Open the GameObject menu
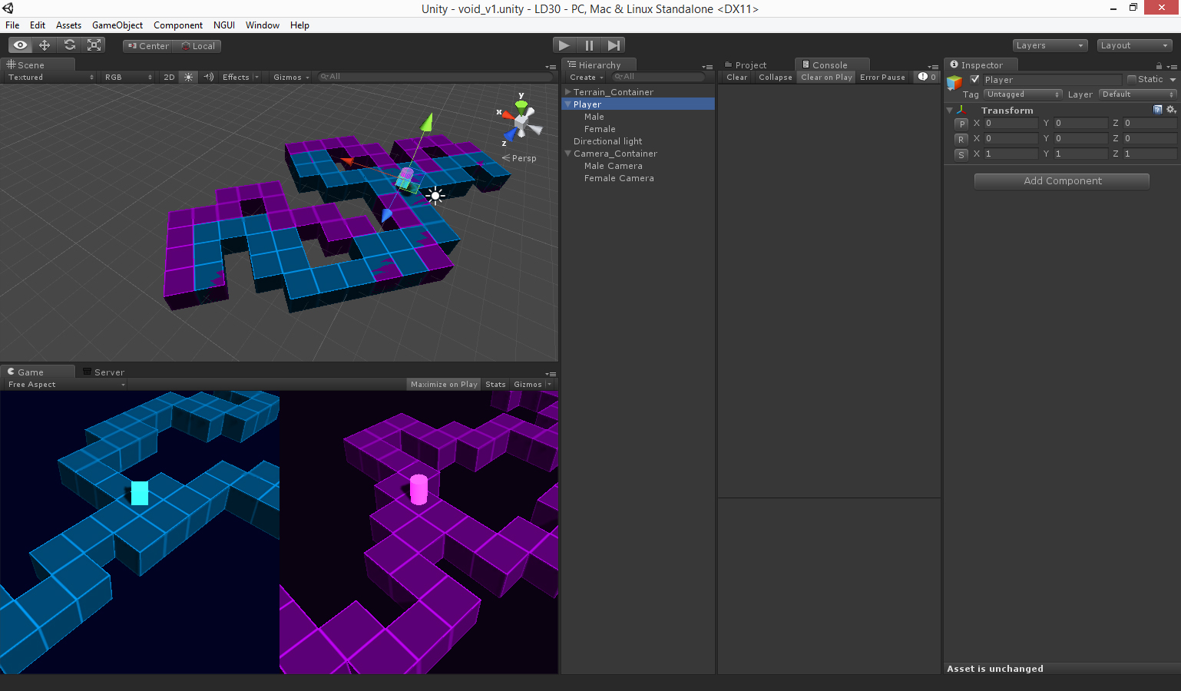The image size is (1181, 691). coord(117,25)
